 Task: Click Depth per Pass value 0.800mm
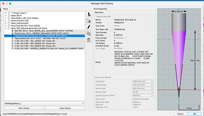[137, 102]
